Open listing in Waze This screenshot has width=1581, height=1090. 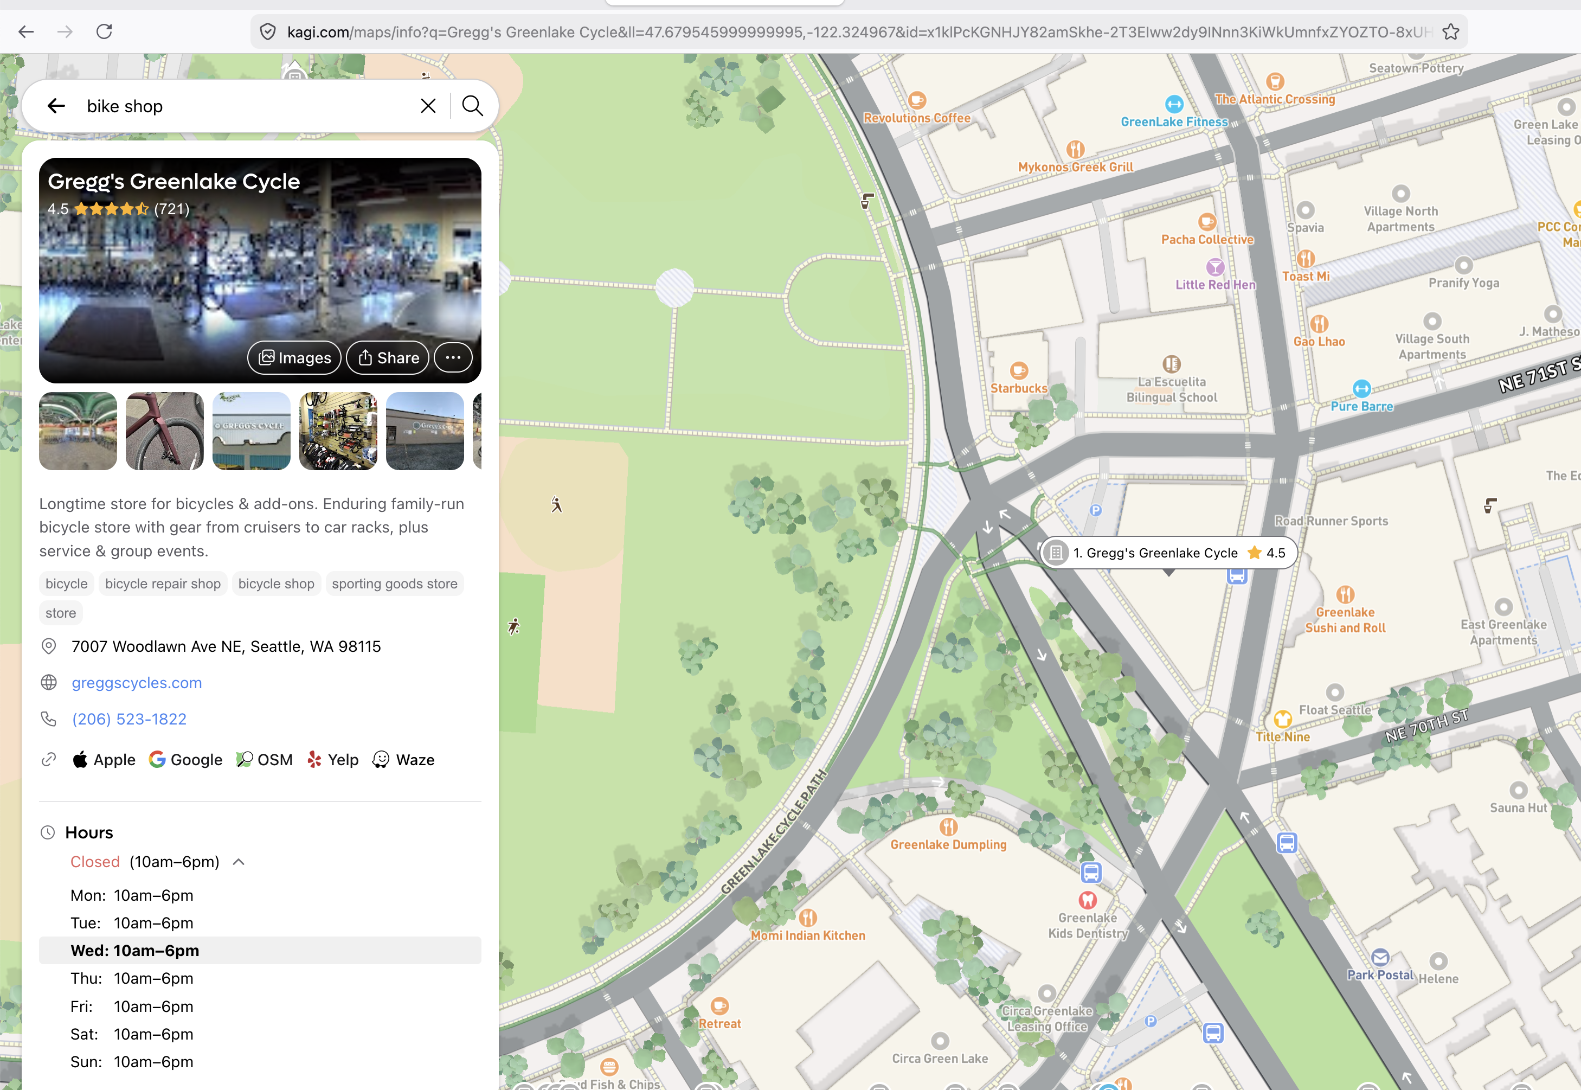click(403, 759)
